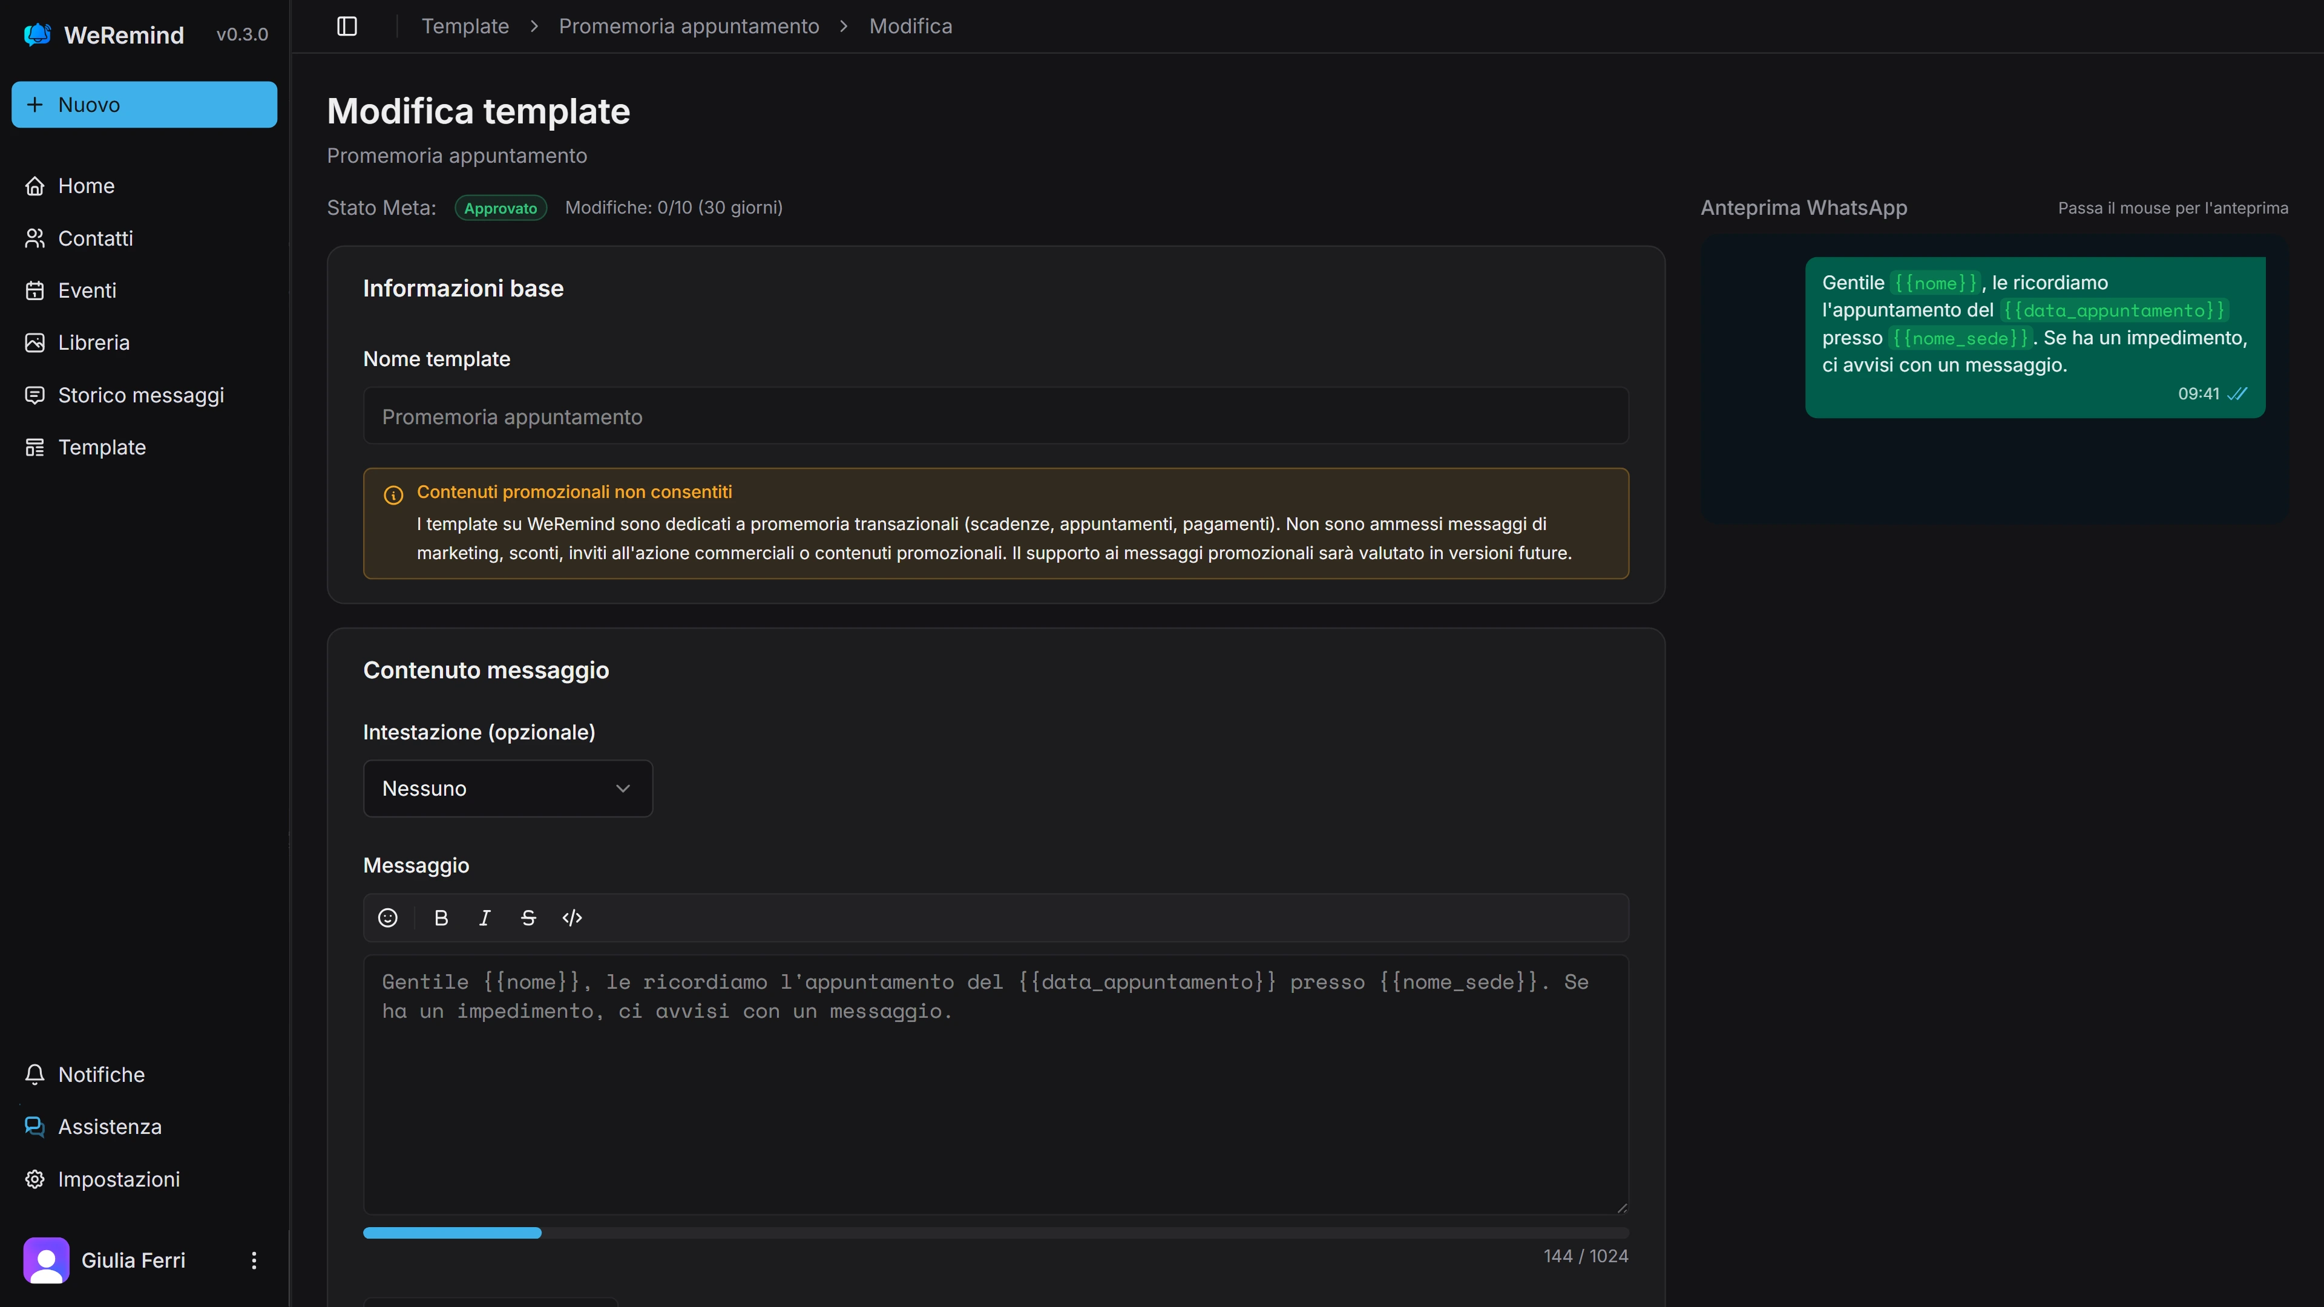Click the character count progress bar
Screen dimensions: 2324x1307
point(996,1233)
